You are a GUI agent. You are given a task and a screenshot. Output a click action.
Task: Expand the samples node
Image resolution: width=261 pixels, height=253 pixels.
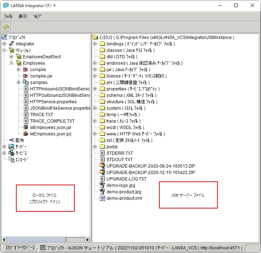point(19,82)
